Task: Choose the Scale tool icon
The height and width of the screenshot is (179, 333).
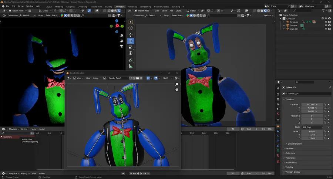Action: 131,47
